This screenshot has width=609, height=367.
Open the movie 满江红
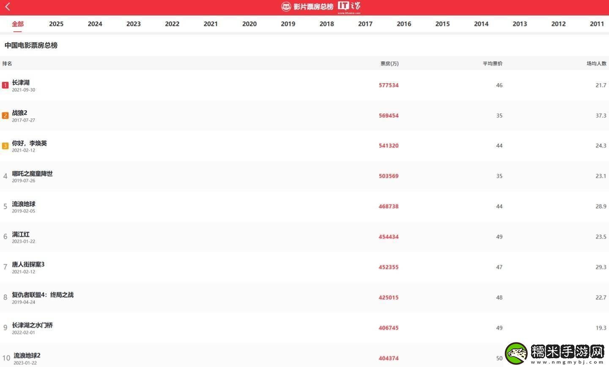[x=21, y=235]
